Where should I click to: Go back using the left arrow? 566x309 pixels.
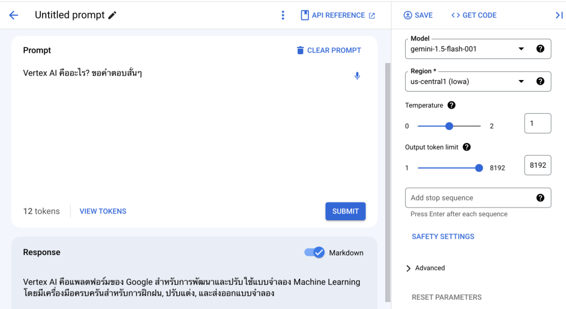point(14,15)
